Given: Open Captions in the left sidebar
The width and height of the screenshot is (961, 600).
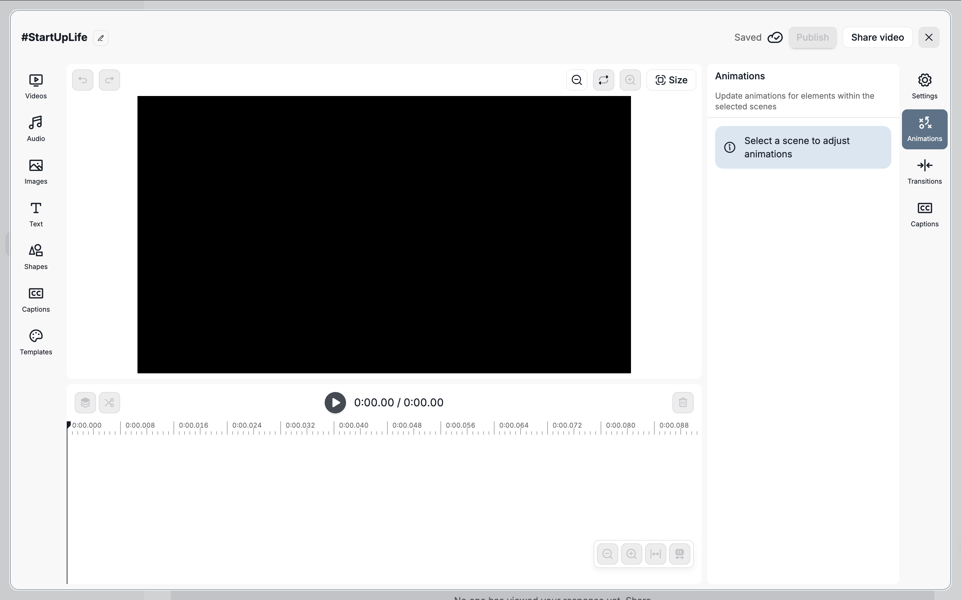Looking at the screenshot, I should tap(36, 300).
